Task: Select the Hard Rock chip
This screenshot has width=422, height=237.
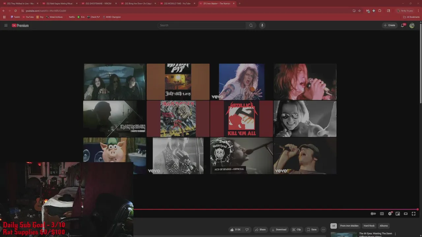Action: (x=369, y=226)
